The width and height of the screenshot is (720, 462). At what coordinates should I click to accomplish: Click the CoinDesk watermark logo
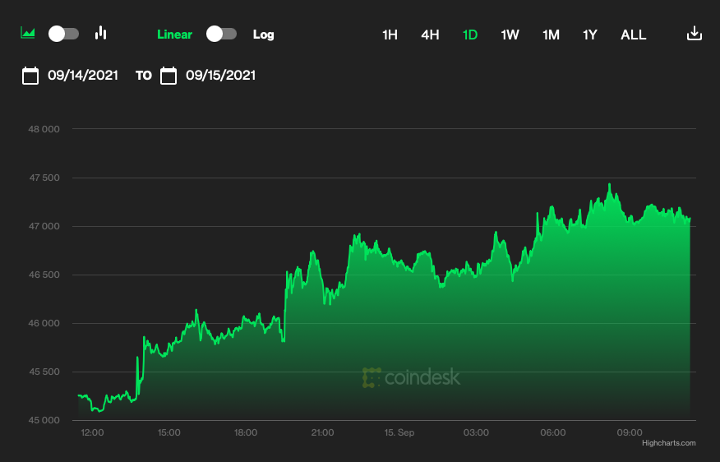411,377
